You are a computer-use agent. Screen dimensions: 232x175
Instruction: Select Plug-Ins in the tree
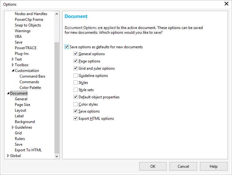[22, 54]
